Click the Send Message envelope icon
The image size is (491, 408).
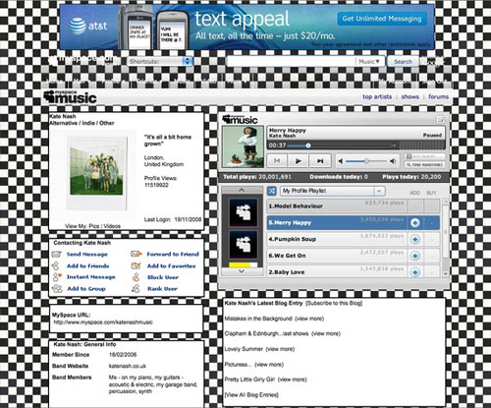57,254
